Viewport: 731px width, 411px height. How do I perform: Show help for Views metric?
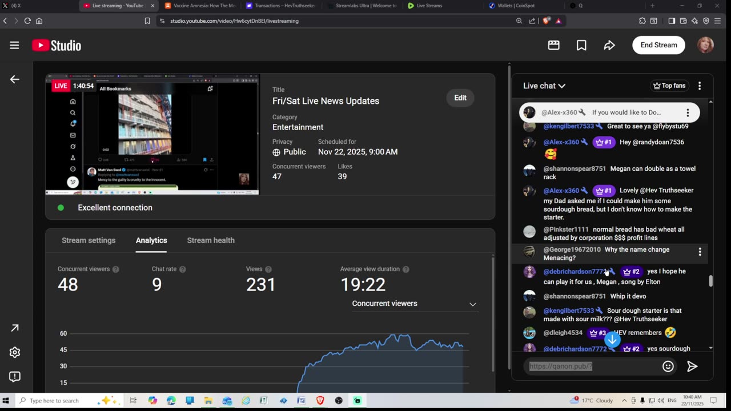(x=268, y=269)
